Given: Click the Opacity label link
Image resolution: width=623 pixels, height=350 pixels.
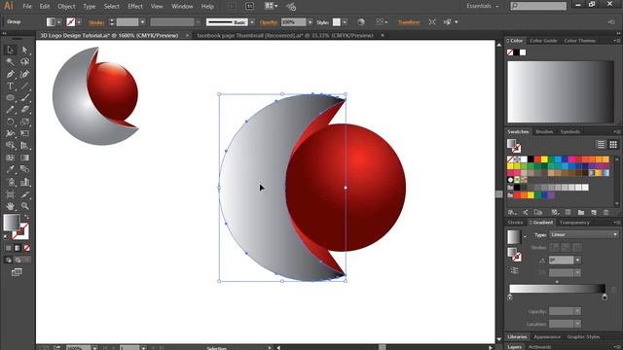Looking at the screenshot, I should point(269,22).
